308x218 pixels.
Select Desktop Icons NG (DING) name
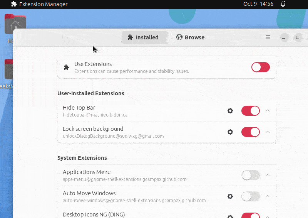94,215
